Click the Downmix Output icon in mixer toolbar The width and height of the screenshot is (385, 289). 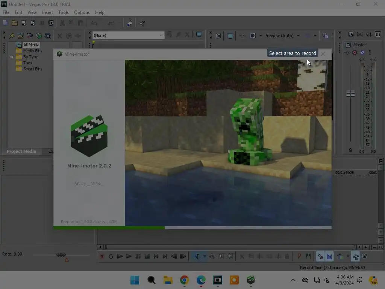click(x=360, y=34)
